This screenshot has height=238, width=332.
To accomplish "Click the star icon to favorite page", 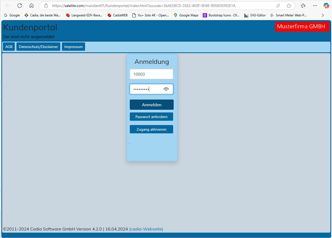I will pyautogui.click(x=289, y=6).
